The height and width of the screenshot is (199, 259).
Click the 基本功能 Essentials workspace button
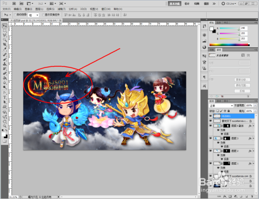175,4
